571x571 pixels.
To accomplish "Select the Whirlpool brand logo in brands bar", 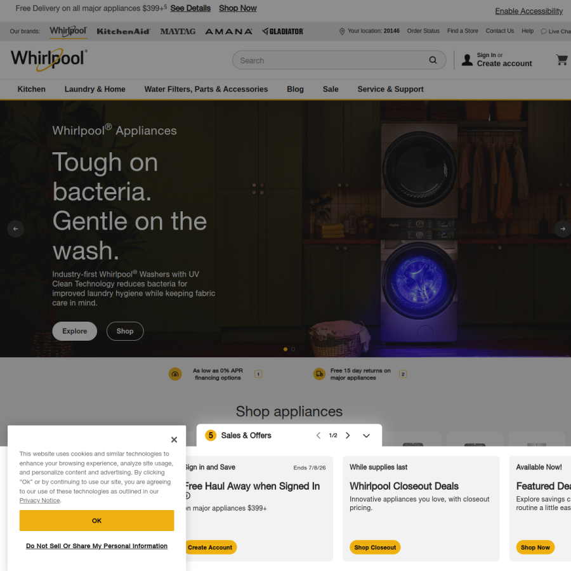I will 68,31.
